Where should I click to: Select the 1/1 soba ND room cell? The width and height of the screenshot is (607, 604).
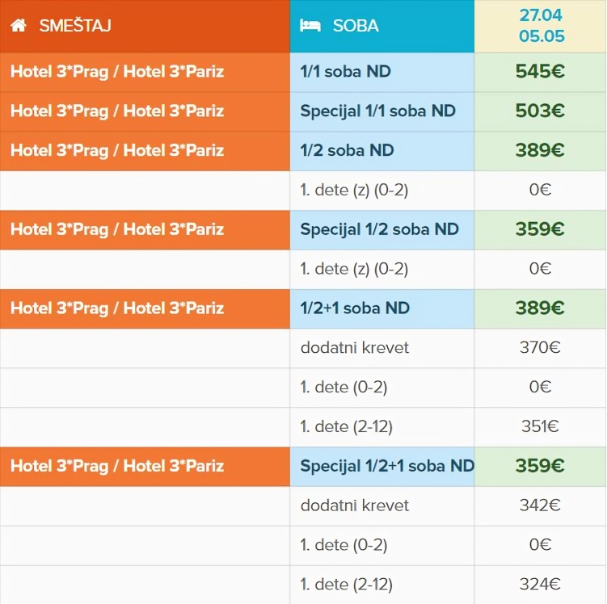point(382,72)
